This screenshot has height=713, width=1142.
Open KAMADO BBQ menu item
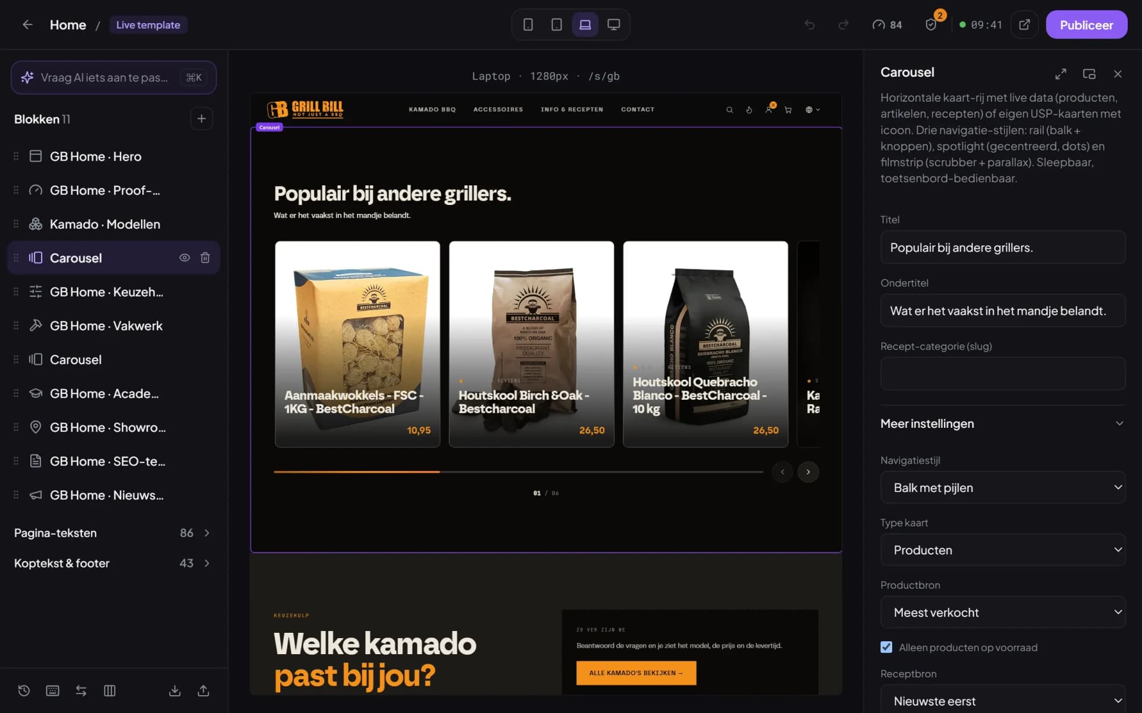tap(432, 109)
